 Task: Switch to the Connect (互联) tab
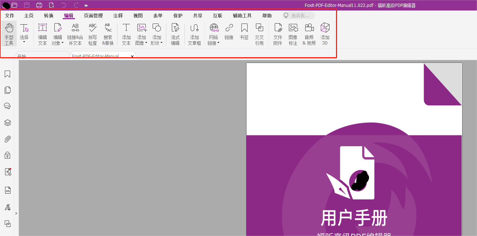click(217, 16)
